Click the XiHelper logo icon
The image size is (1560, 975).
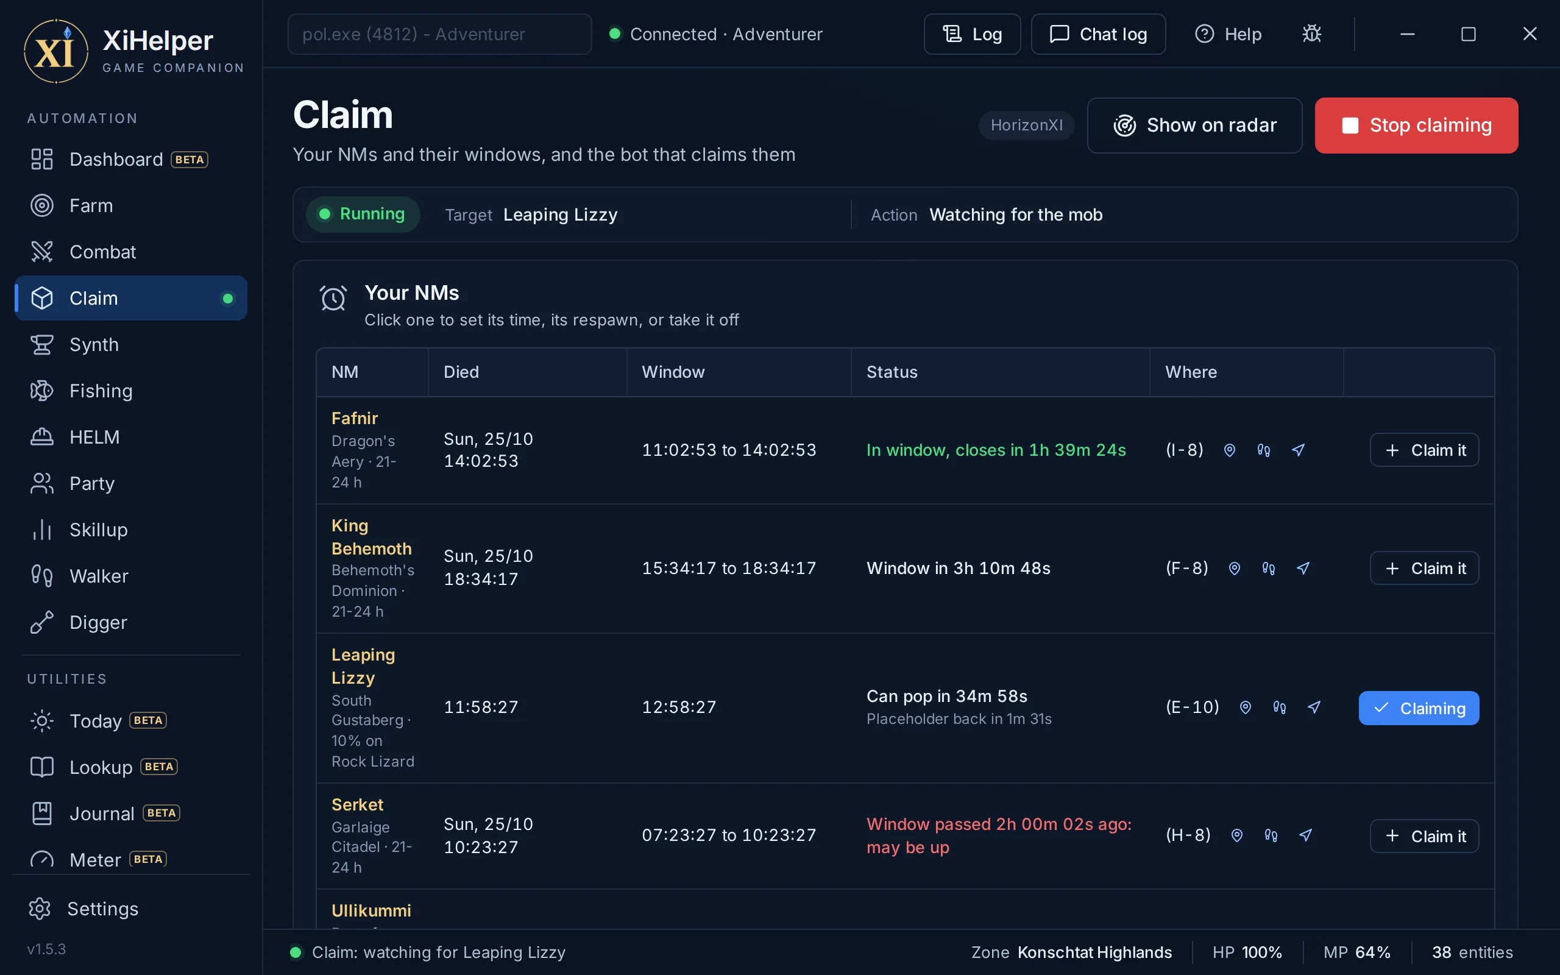[55, 51]
